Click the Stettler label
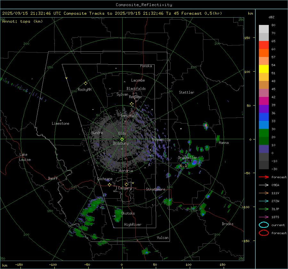 [187, 92]
